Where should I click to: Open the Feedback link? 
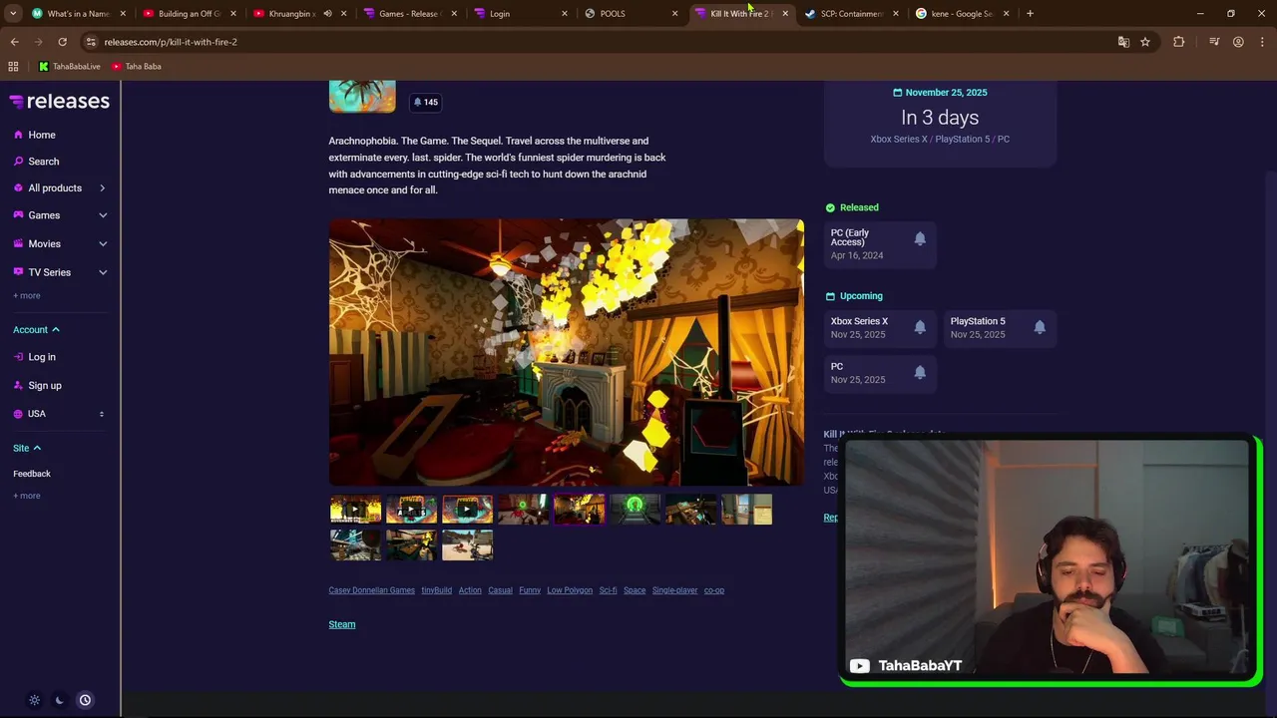coord(32,474)
